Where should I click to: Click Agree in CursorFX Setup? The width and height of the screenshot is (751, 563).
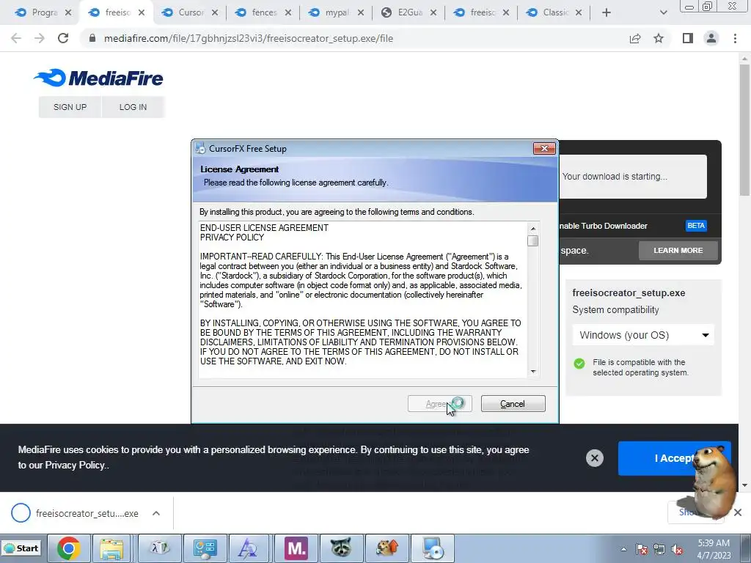(440, 404)
